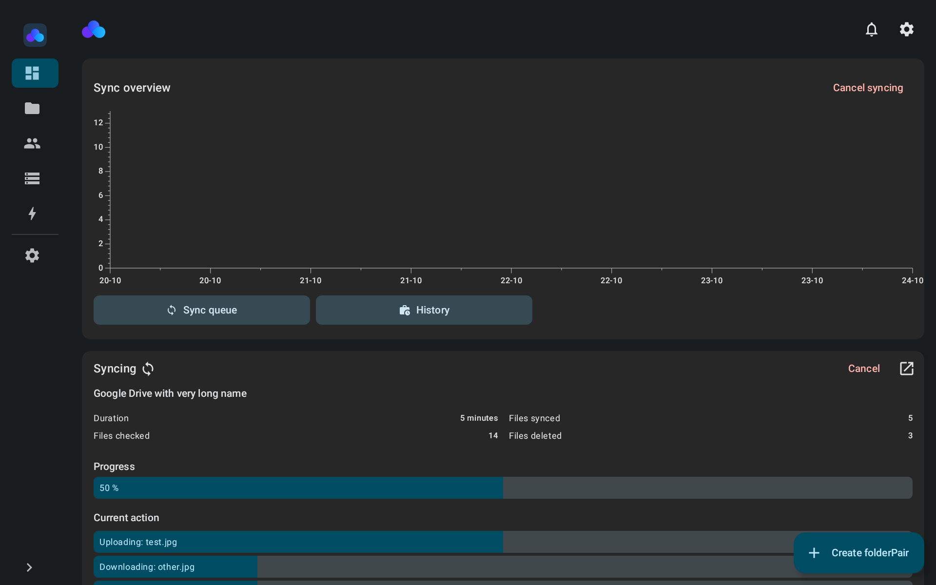Click the '5 minutes' duration value
The image size is (936, 585).
(479, 418)
